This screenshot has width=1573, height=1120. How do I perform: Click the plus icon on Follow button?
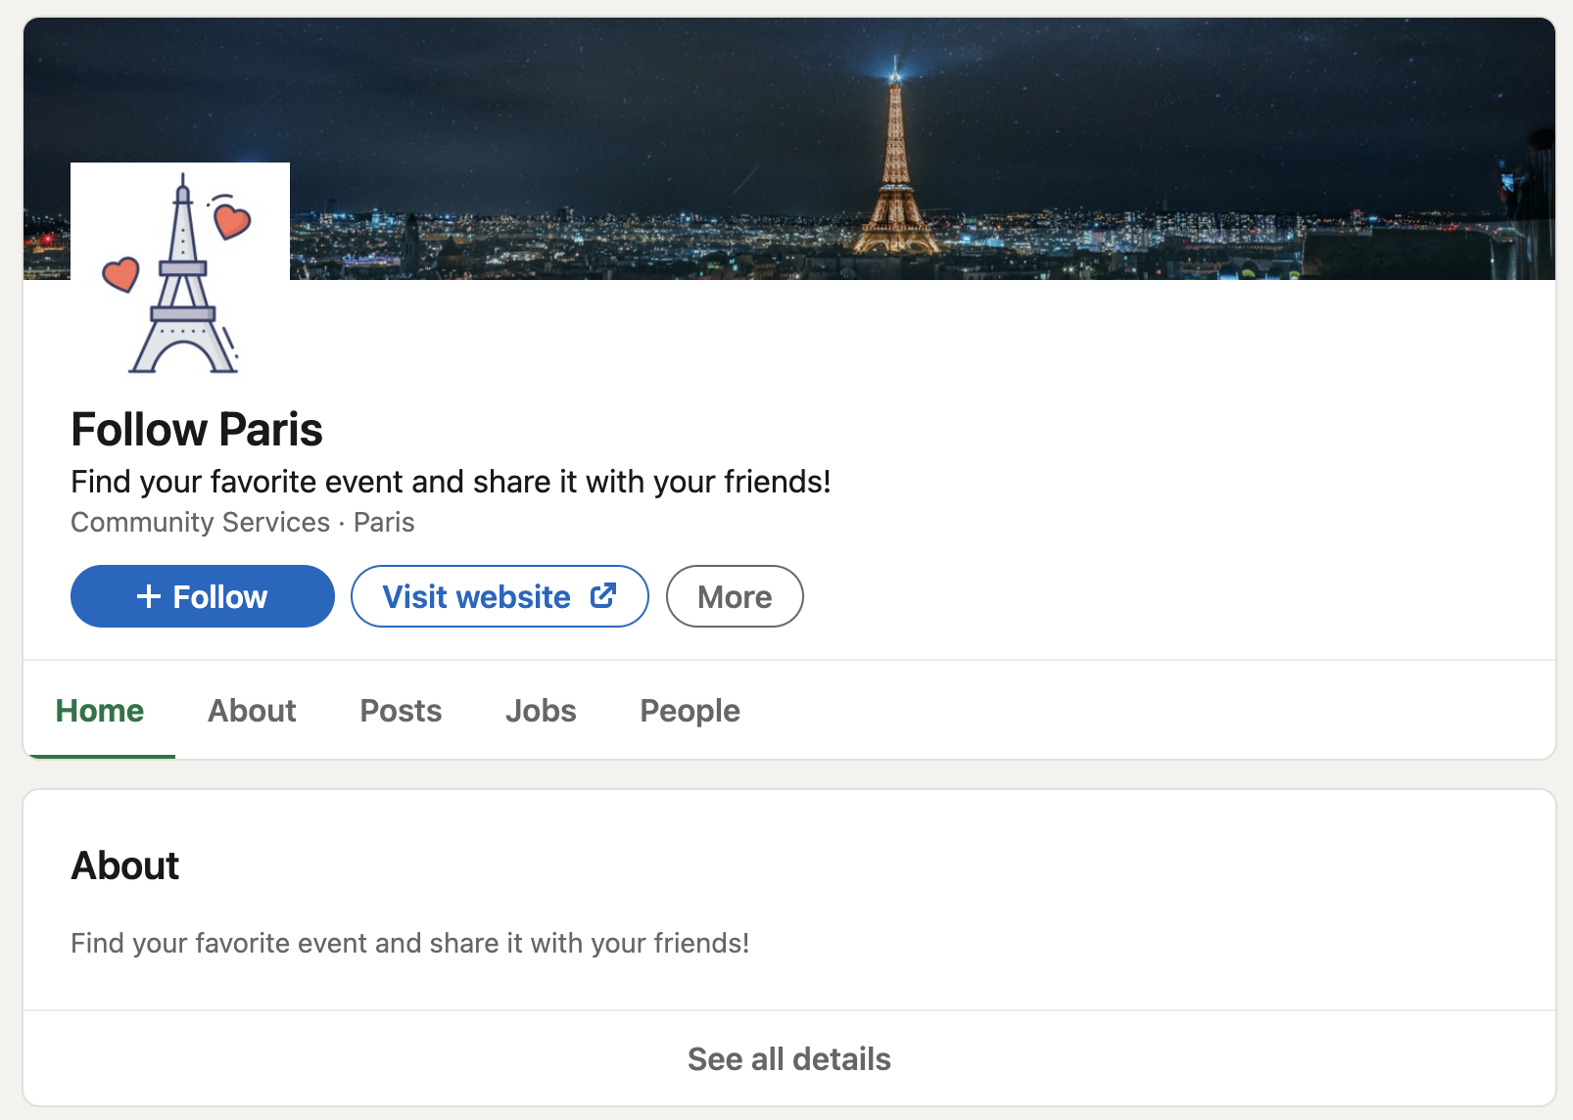[x=149, y=596]
